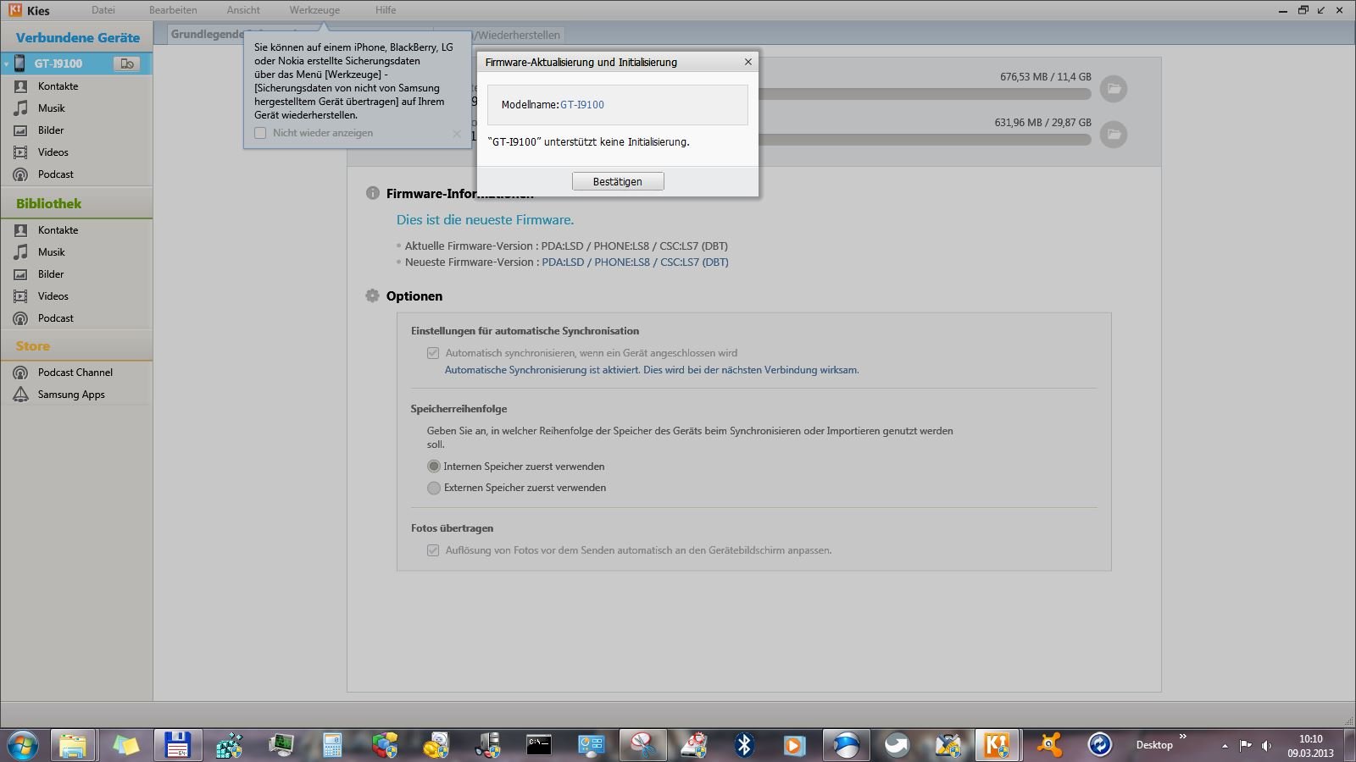This screenshot has width=1356, height=762.
Task: Click the Neueste Firmware-Version value
Action: click(x=635, y=262)
